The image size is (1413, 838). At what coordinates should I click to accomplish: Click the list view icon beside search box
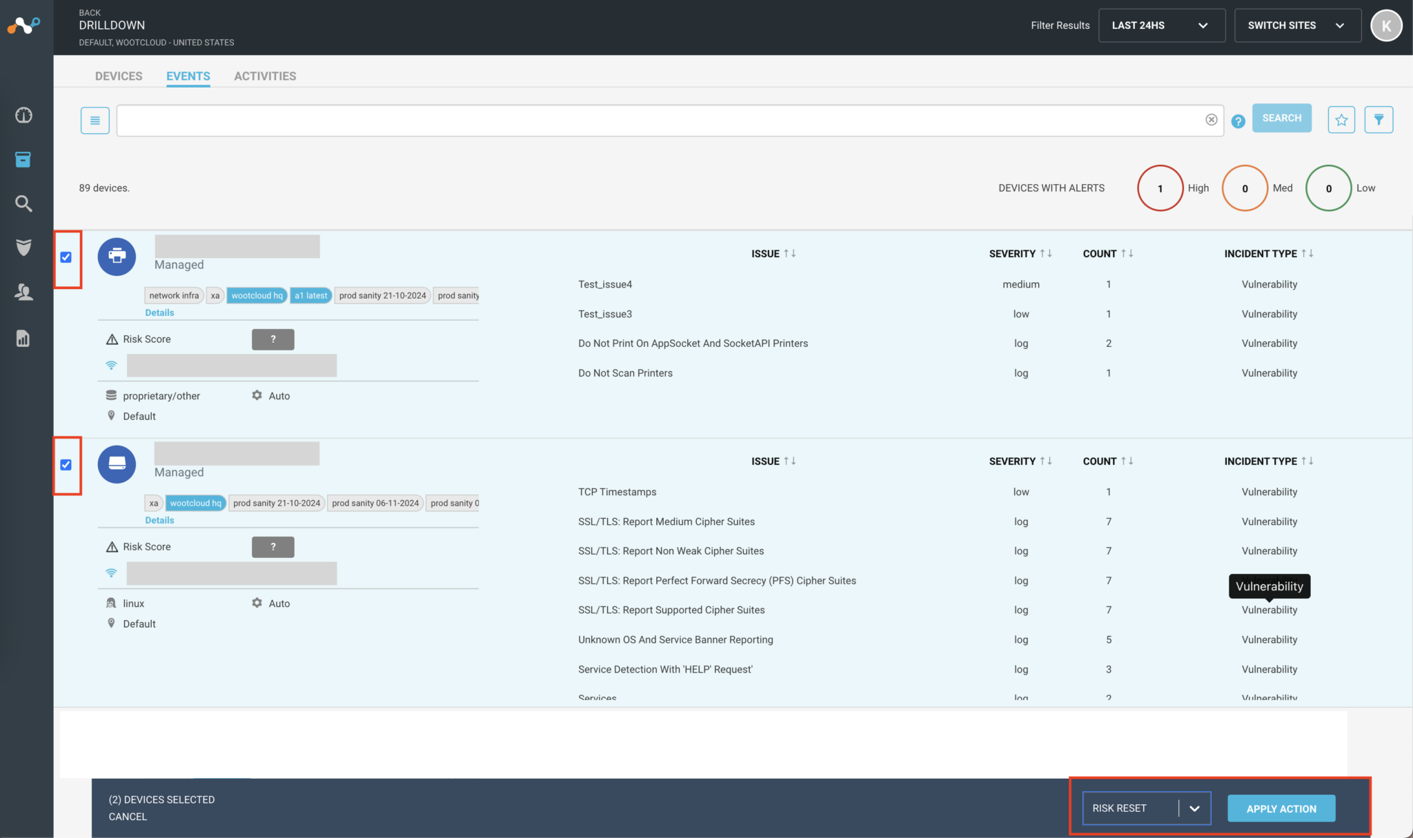(95, 121)
